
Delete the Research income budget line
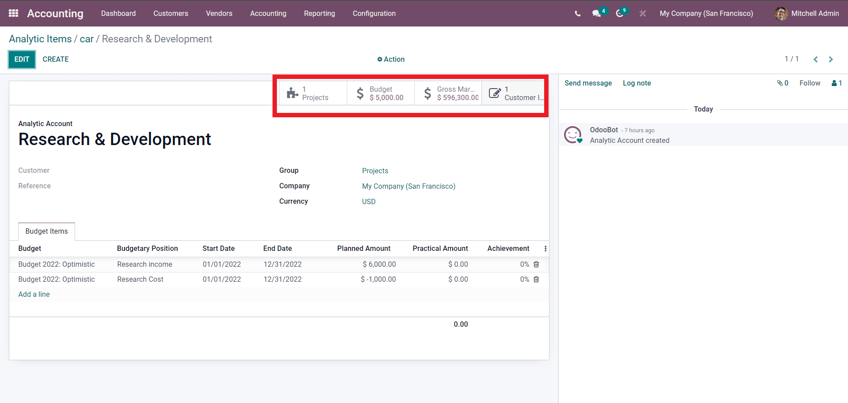pyautogui.click(x=537, y=264)
